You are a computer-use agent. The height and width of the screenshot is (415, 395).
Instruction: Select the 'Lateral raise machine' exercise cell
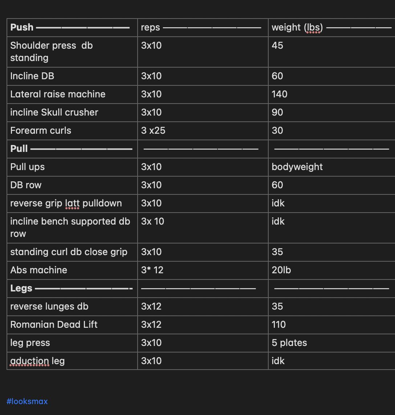(x=72, y=94)
